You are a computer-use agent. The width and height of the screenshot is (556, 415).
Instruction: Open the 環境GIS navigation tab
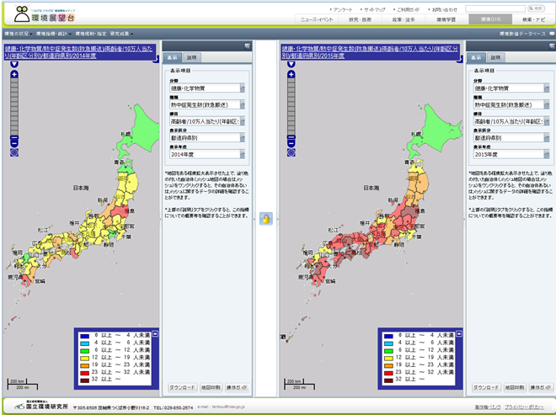[x=491, y=18]
